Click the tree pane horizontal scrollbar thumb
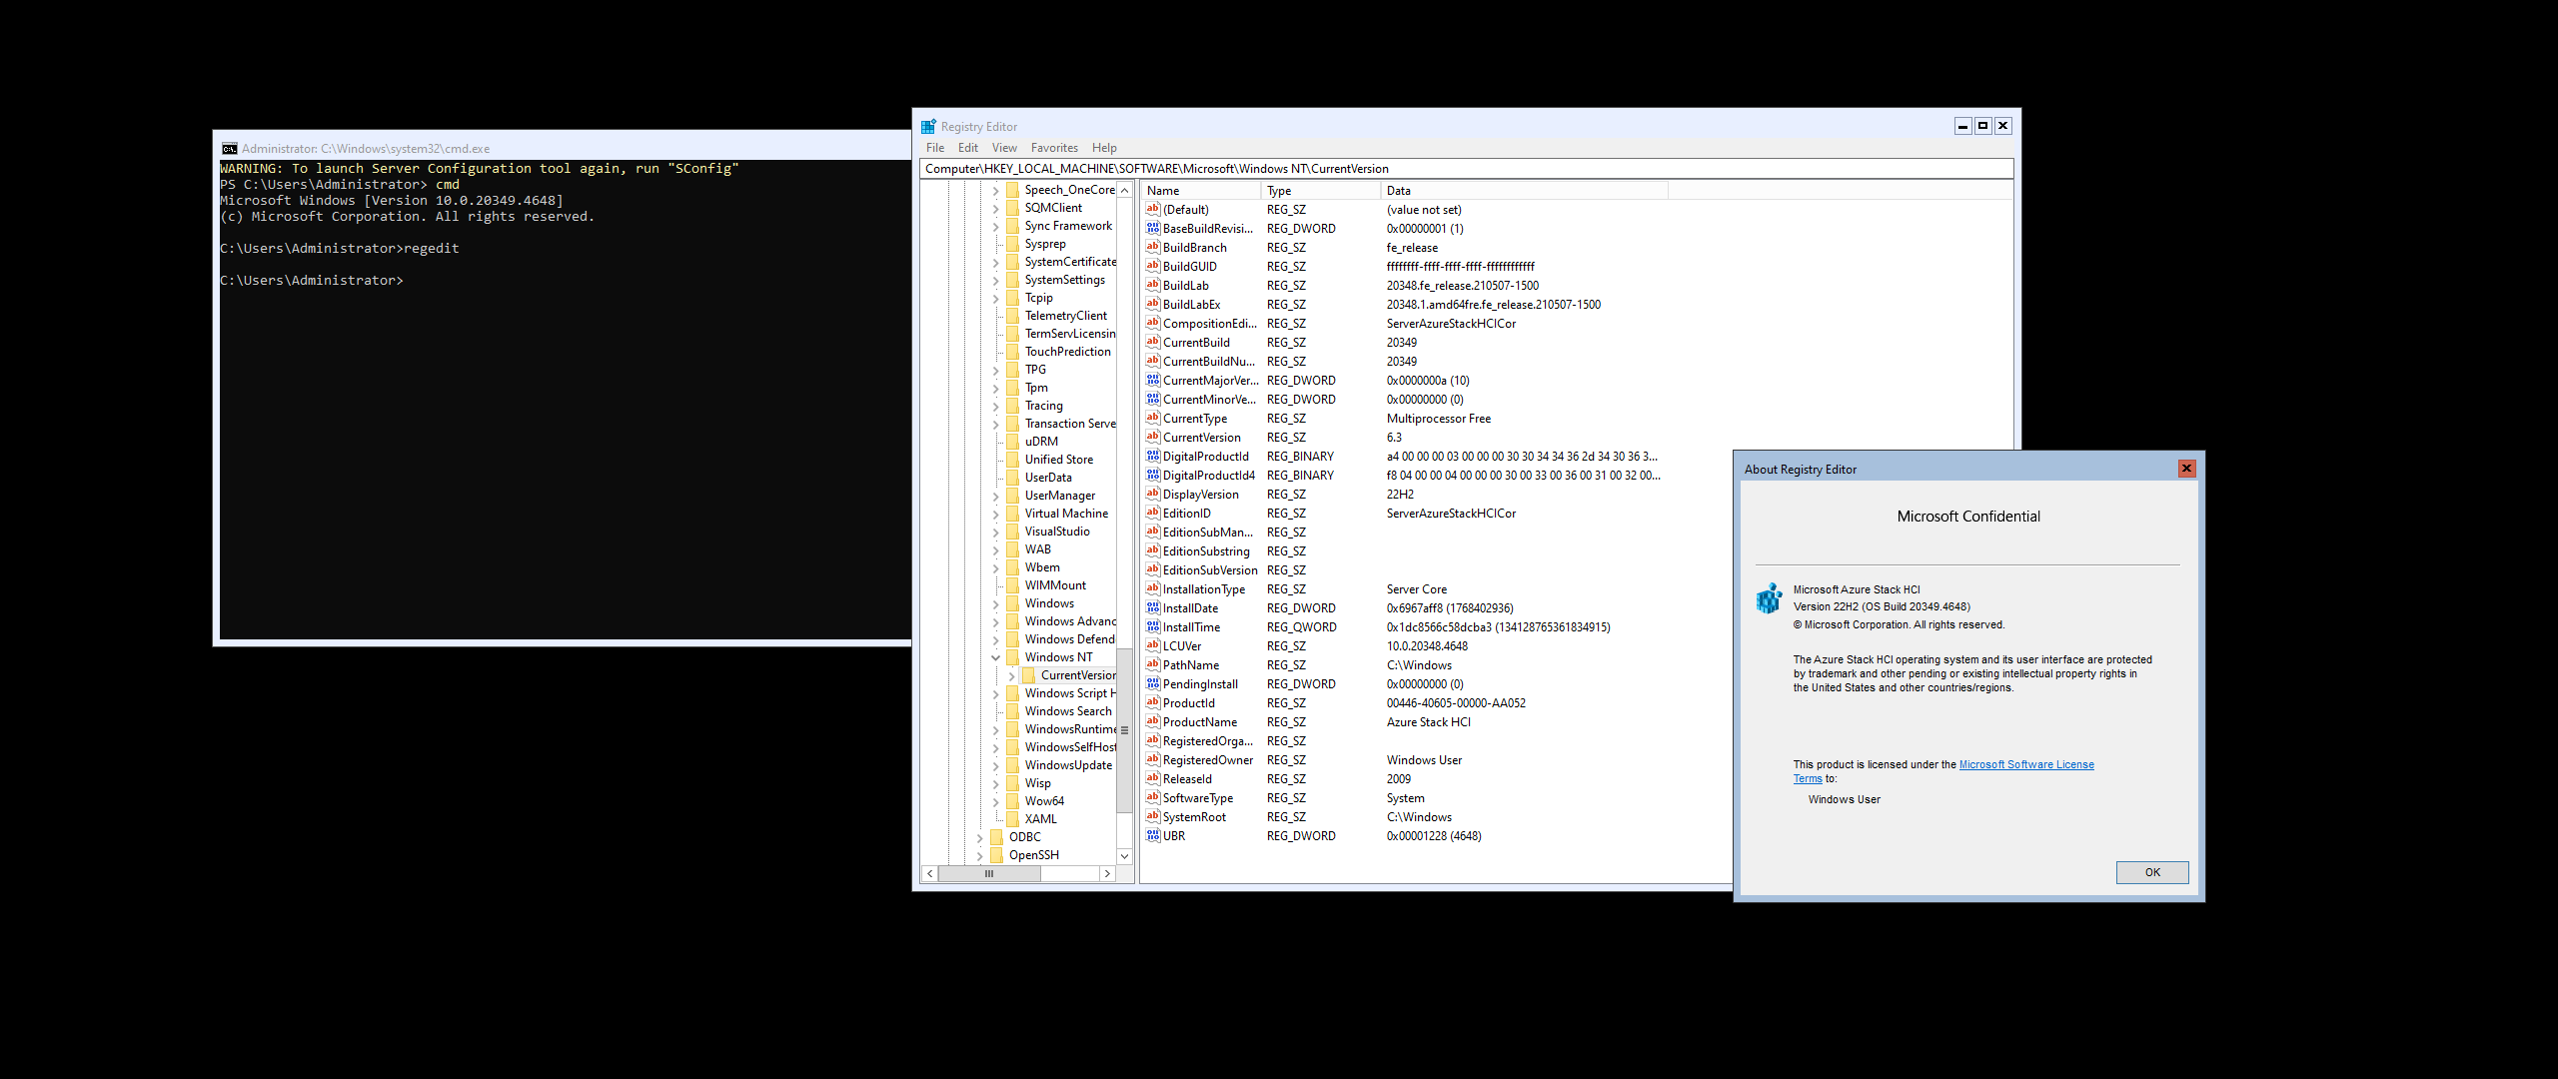This screenshot has width=2558, height=1079. coord(989,873)
